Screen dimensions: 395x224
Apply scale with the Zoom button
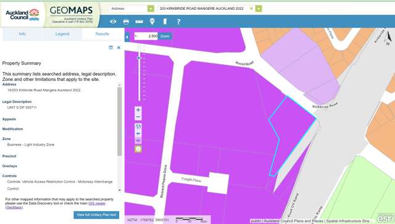point(165,36)
